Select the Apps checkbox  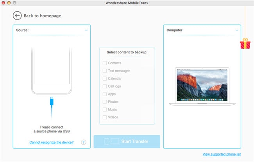point(105,94)
